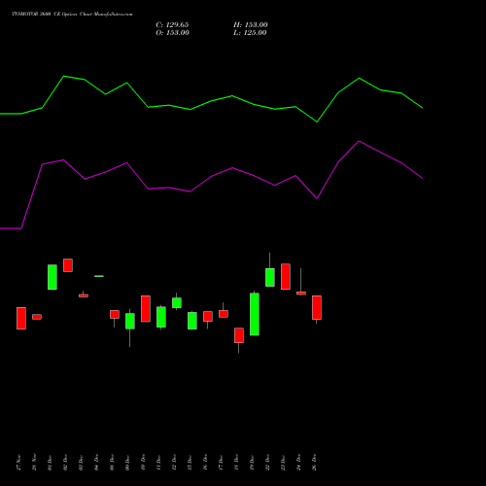The image size is (486, 486).
Task: Select the thin red candlestick for 03 Dec
Action: (x=84, y=295)
